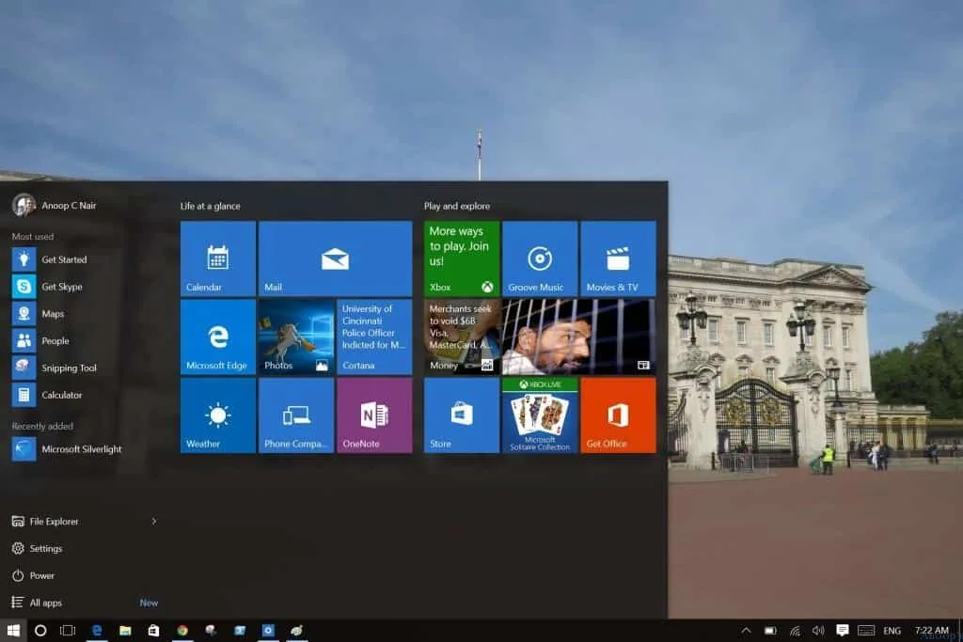Launch Google Chrome from the taskbar
The width and height of the screenshot is (963, 642).
click(x=182, y=630)
